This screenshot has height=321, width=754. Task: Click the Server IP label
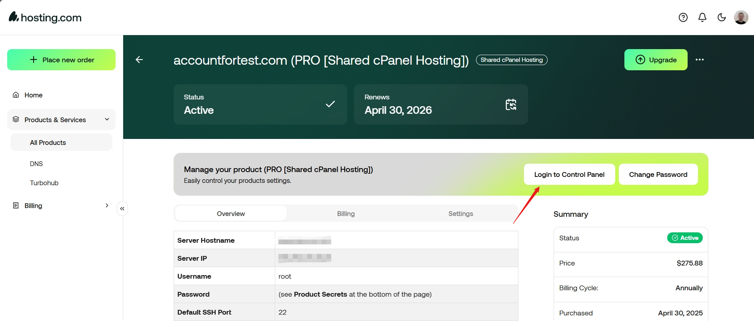click(x=192, y=258)
